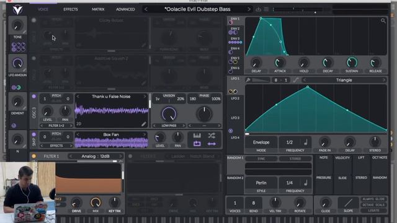
Task: Open the preset name selector
Action: 197,9
